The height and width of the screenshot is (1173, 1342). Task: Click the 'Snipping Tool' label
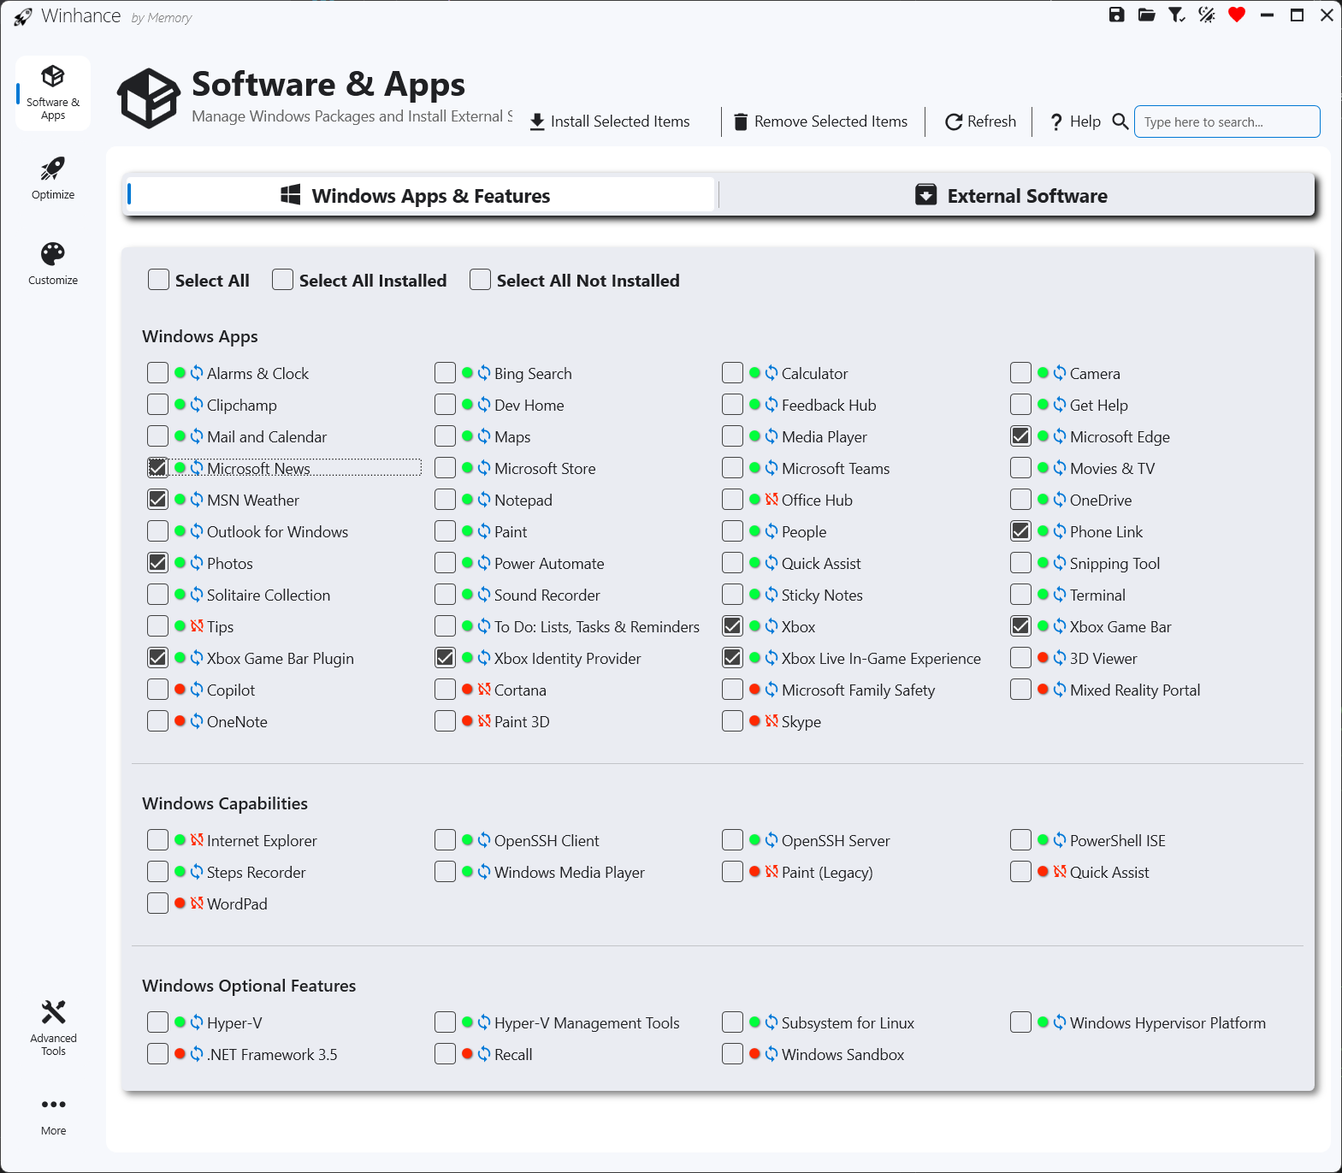coord(1114,563)
